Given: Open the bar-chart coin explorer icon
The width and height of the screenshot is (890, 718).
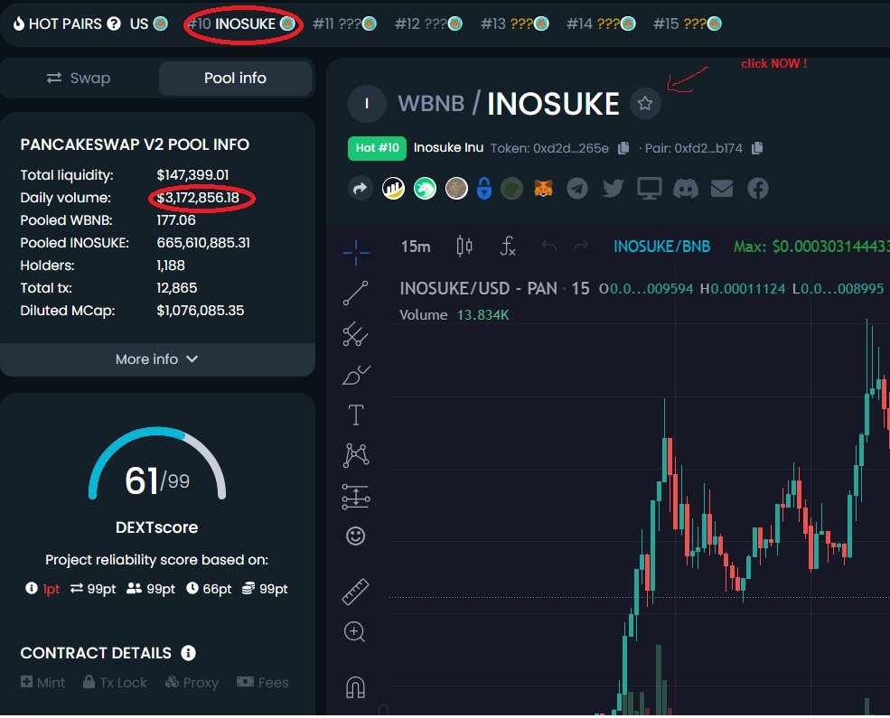Looking at the screenshot, I should click(393, 188).
